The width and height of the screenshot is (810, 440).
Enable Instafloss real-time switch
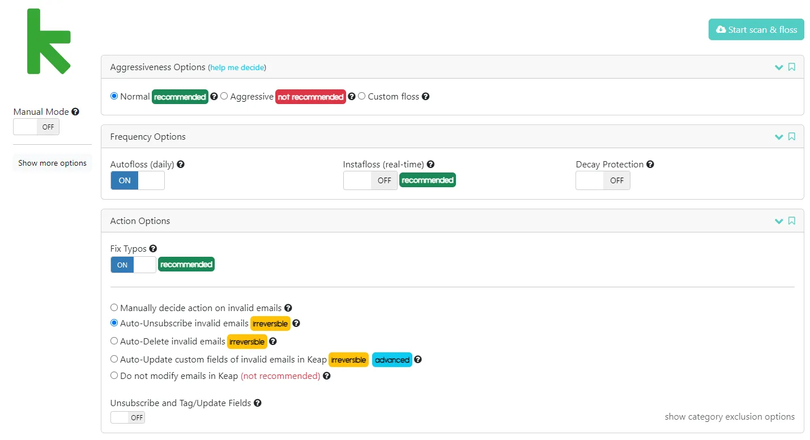pos(370,180)
